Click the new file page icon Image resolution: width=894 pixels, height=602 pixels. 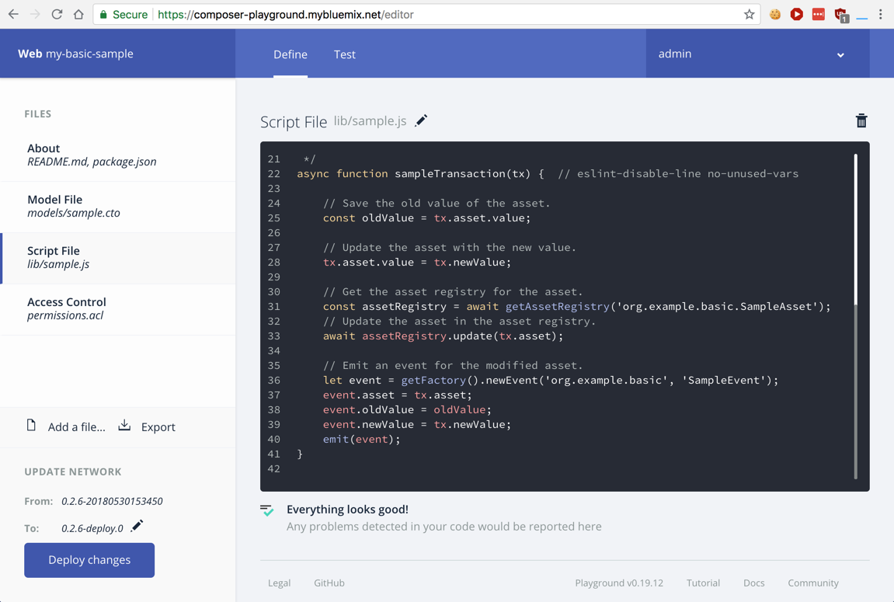31,425
